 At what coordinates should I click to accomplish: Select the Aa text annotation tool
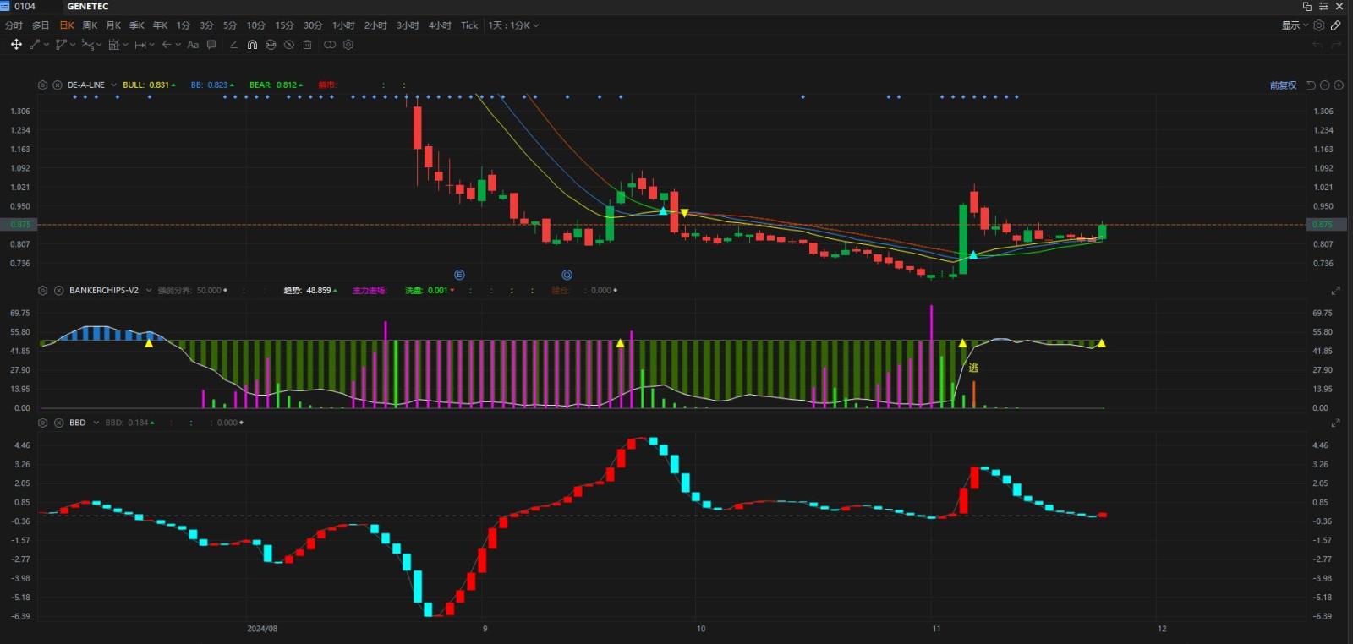coord(193,45)
